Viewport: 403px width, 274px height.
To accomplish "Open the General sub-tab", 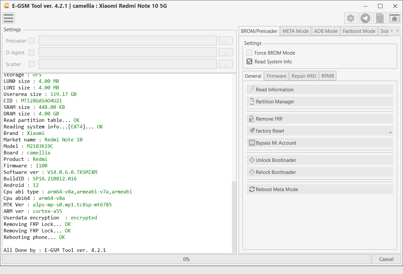I will [x=253, y=76].
